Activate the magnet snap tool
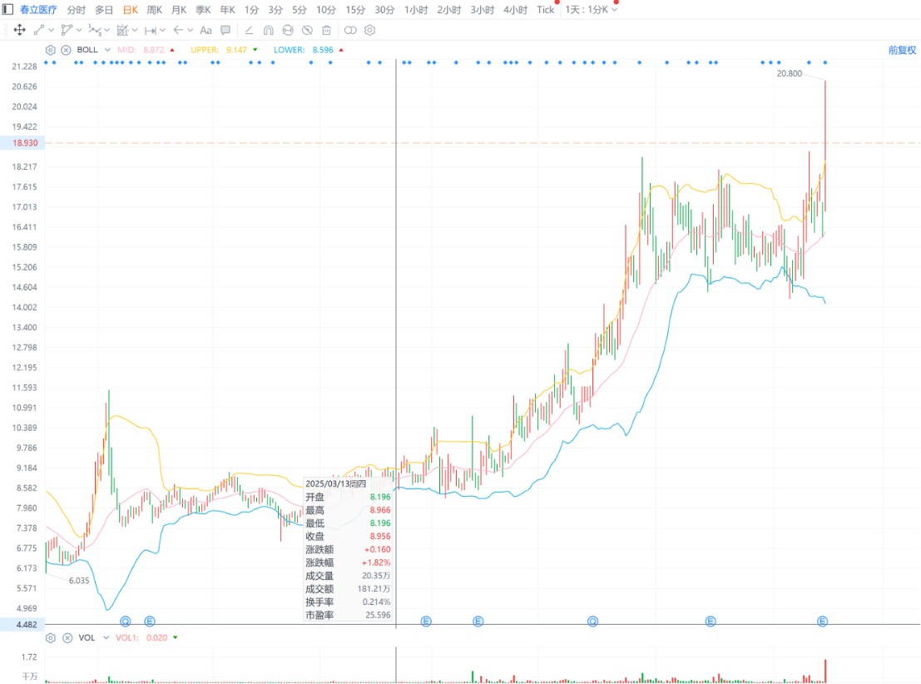 point(268,30)
